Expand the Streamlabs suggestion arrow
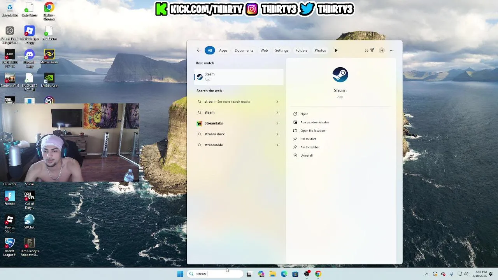This screenshot has width=498, height=280. click(x=277, y=123)
